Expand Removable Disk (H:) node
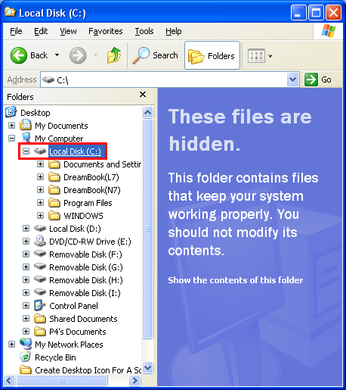Screen dimensions: 346x390 [x=26, y=280]
